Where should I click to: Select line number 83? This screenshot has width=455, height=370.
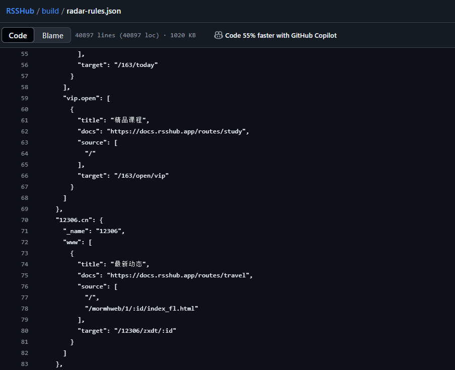pyautogui.click(x=24, y=363)
